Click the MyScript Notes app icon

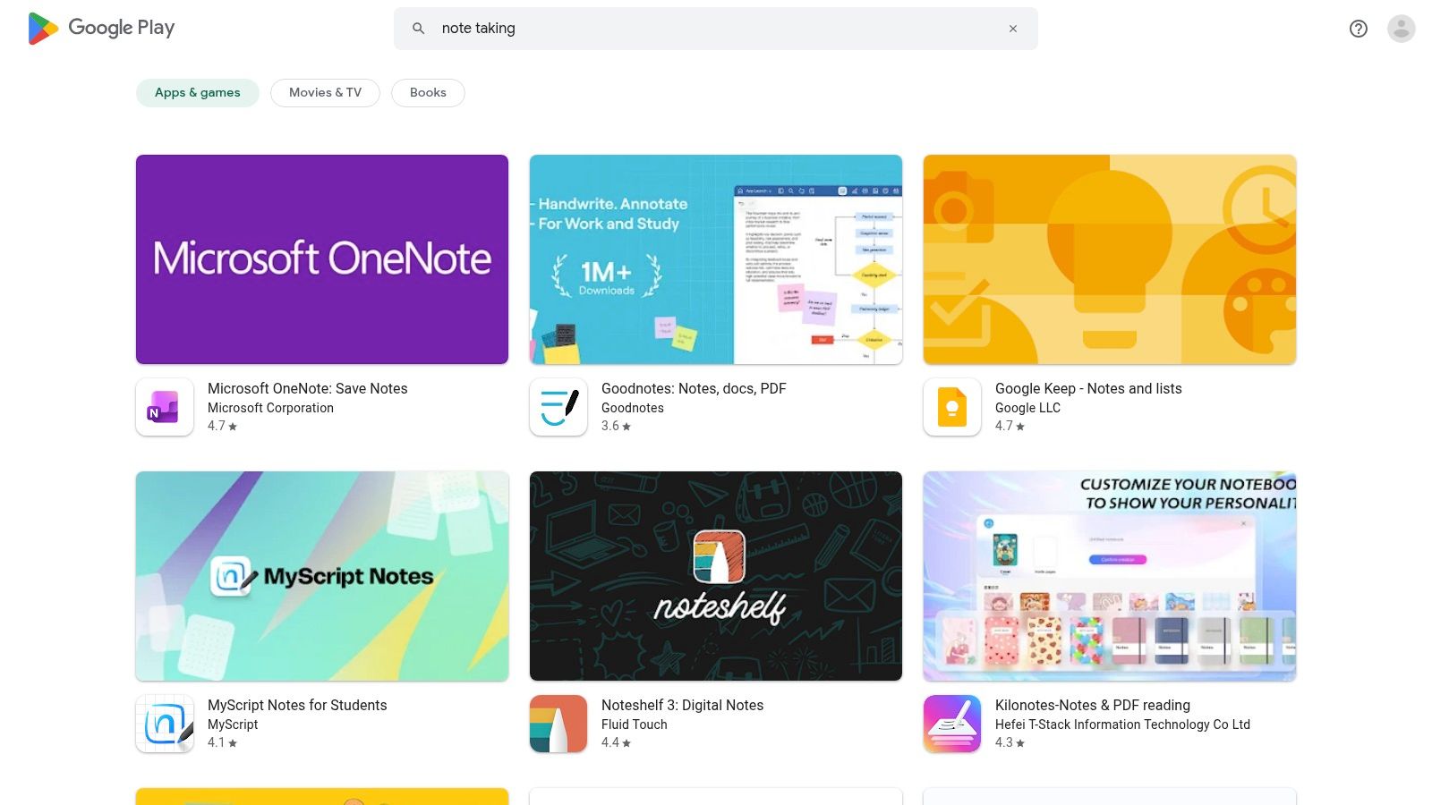tap(165, 724)
